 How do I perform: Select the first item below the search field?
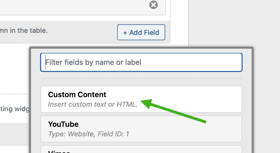[x=141, y=99]
